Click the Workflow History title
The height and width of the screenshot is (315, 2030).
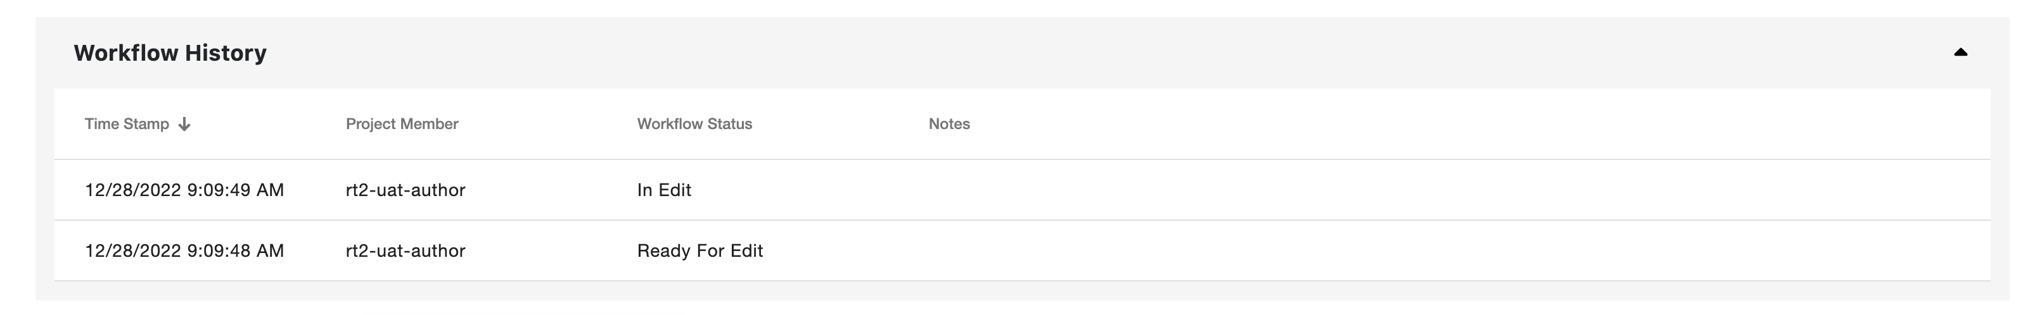170,52
